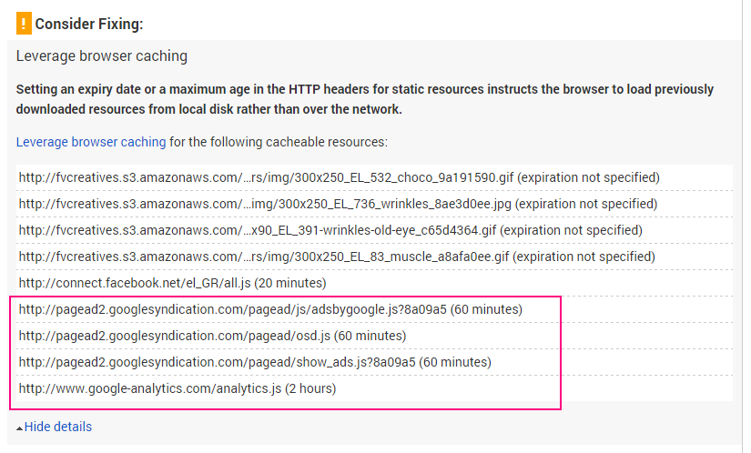The width and height of the screenshot is (751, 453).
Task: Select the 300x250_EL_736_wrinkles jpg resource URL
Action: pos(265,204)
